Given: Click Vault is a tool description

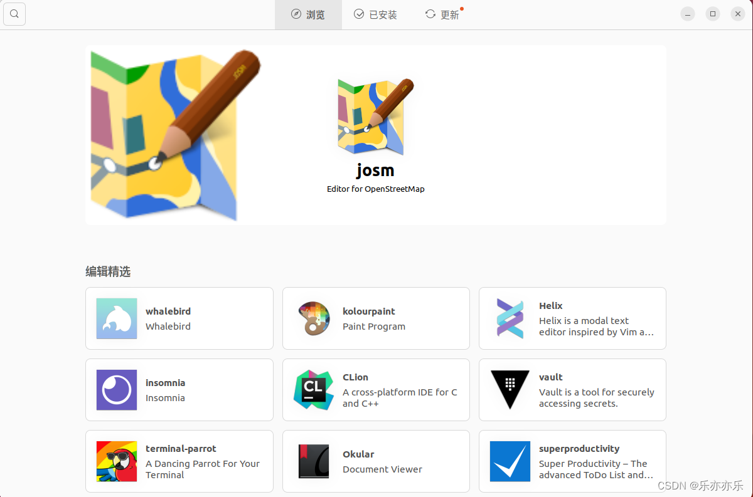Looking at the screenshot, I should 597,398.
